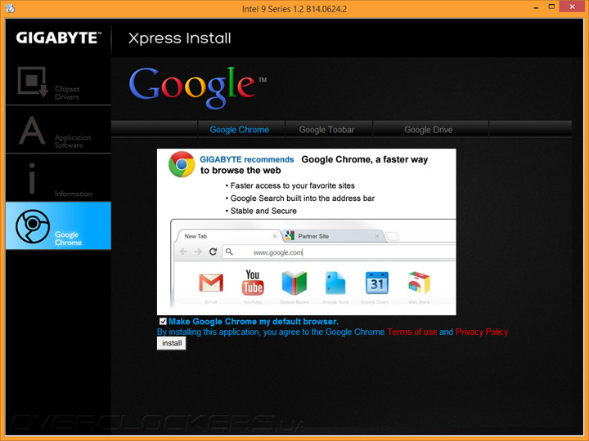Screen dimensions: 589x441
Task: Click 'Google Search built into the address bar' text
Action: coord(303,198)
